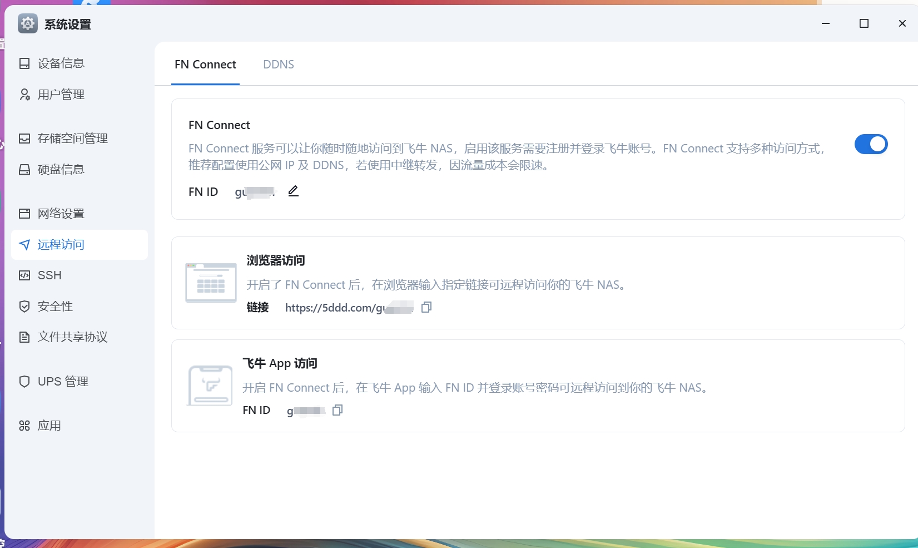The height and width of the screenshot is (548, 918).
Task: Select the FN Connect tab
Action: point(205,65)
